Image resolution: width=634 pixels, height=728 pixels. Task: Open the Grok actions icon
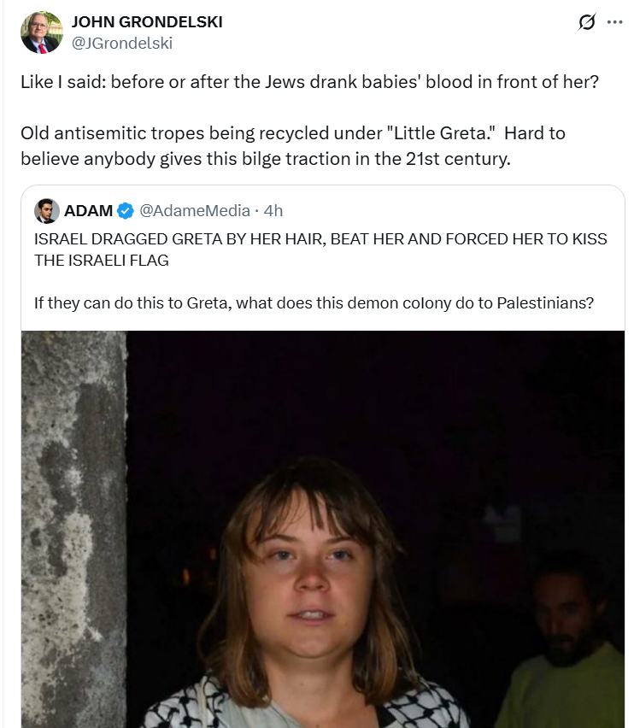pos(587,23)
